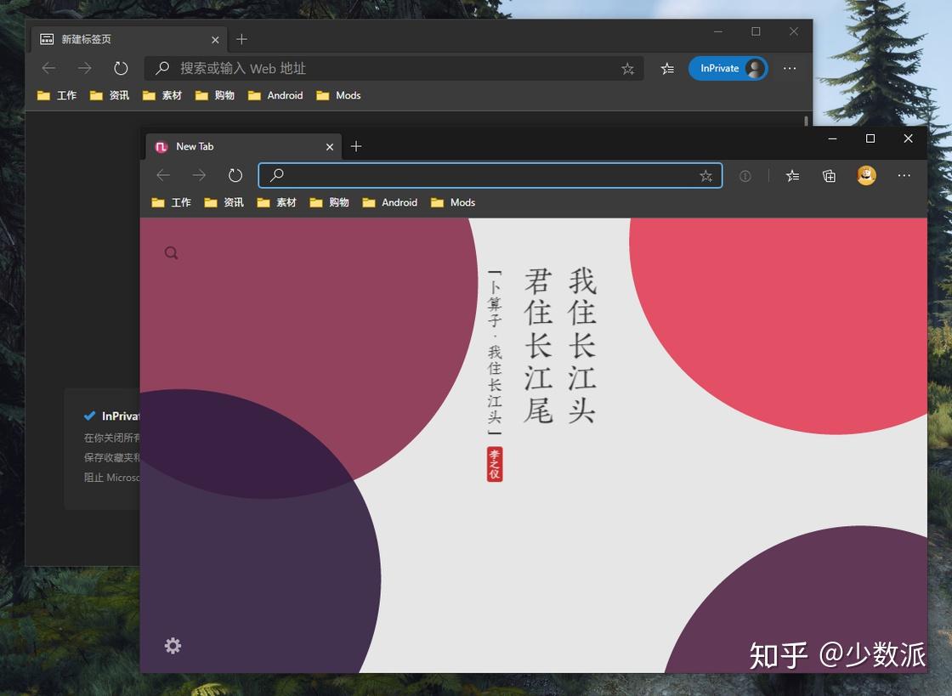
Task: Click Forward arrow in front New Tab window
Action: 199,175
